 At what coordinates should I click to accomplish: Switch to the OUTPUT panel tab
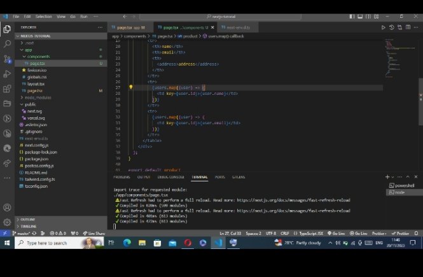144,177
